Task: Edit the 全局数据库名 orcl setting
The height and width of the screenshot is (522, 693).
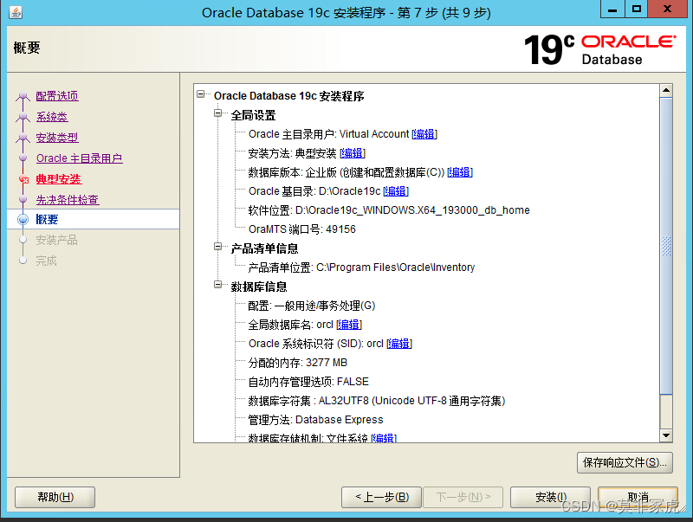Action: [x=349, y=325]
